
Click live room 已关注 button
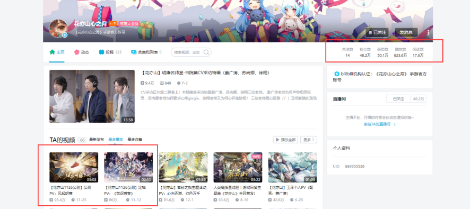coord(399,98)
